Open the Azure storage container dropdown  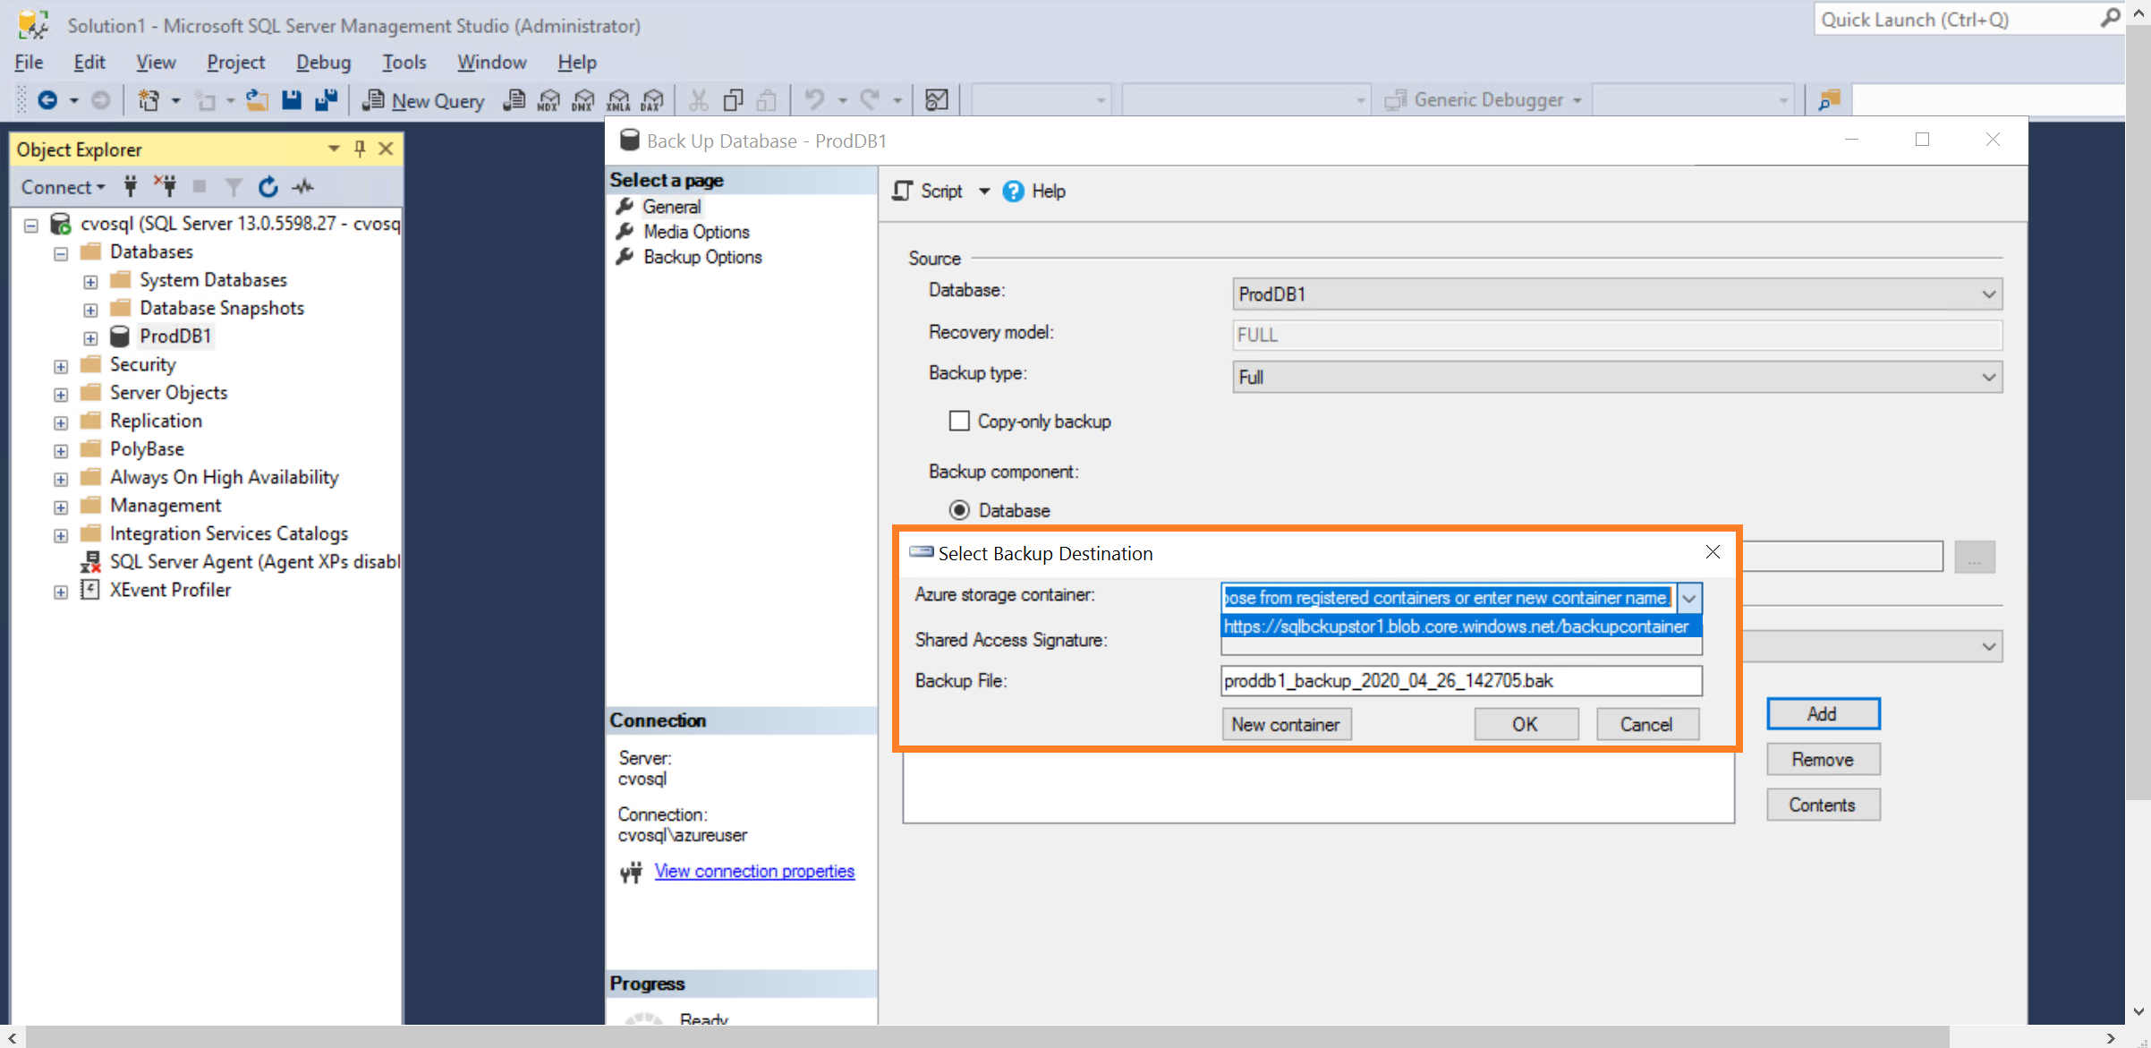[x=1689, y=598]
